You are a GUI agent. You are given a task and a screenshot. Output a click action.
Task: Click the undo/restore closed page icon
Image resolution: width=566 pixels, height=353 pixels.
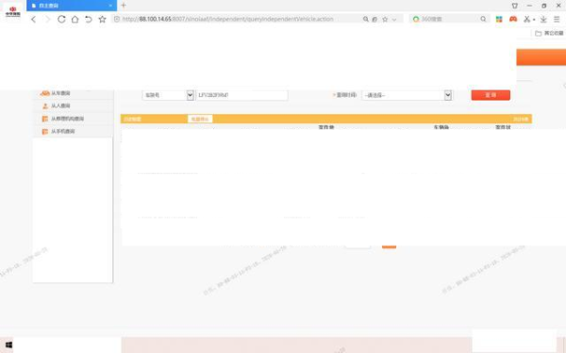point(89,20)
